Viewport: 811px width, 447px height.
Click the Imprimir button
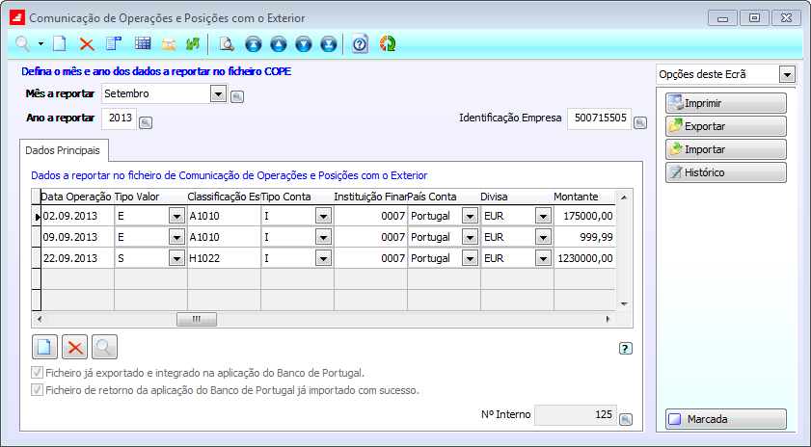[x=725, y=103]
